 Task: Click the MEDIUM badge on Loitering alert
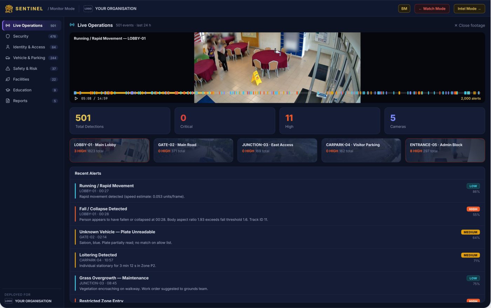470,255
